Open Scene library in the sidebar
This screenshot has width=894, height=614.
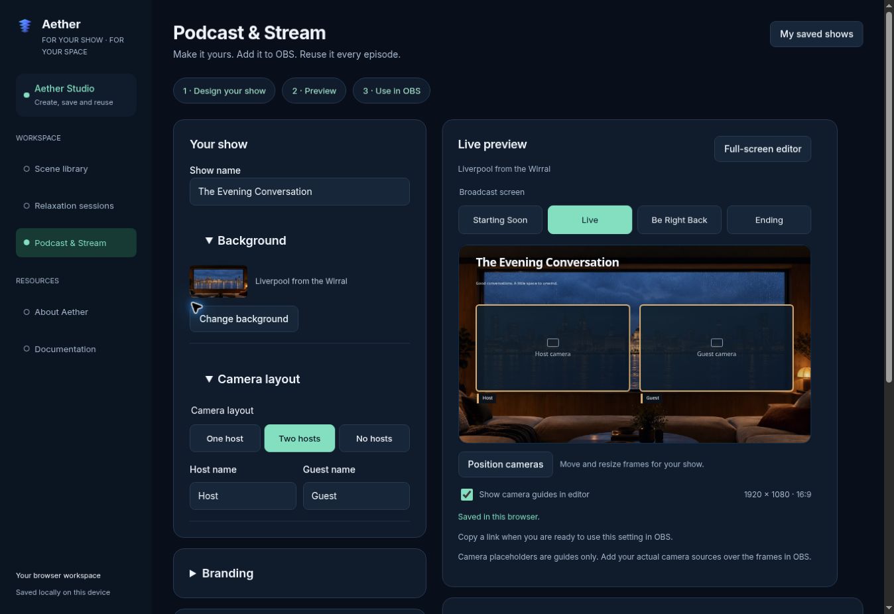tap(76, 169)
